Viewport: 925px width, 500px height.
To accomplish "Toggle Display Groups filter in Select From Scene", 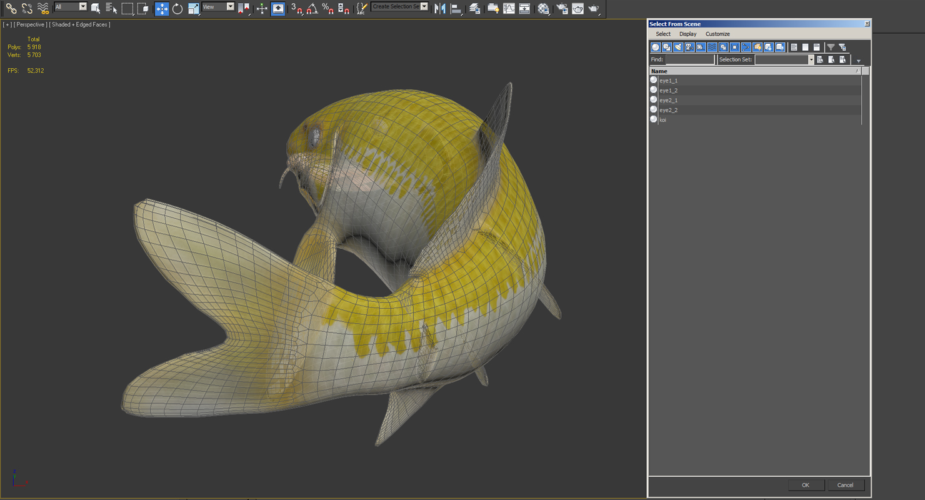I will pos(723,47).
